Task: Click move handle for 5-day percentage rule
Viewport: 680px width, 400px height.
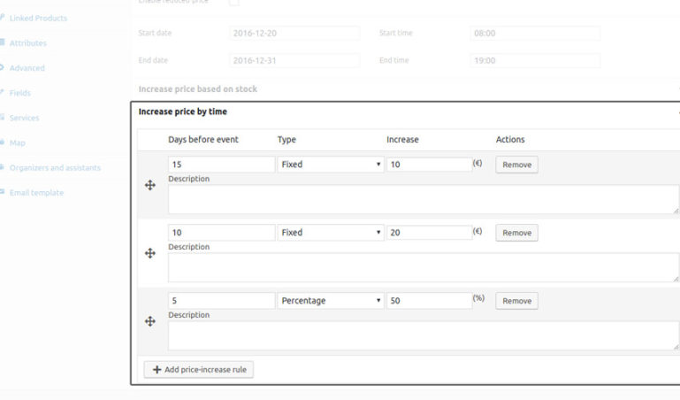Action: pos(150,321)
